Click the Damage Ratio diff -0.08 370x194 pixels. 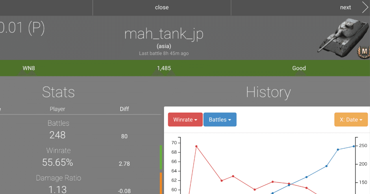(124, 191)
